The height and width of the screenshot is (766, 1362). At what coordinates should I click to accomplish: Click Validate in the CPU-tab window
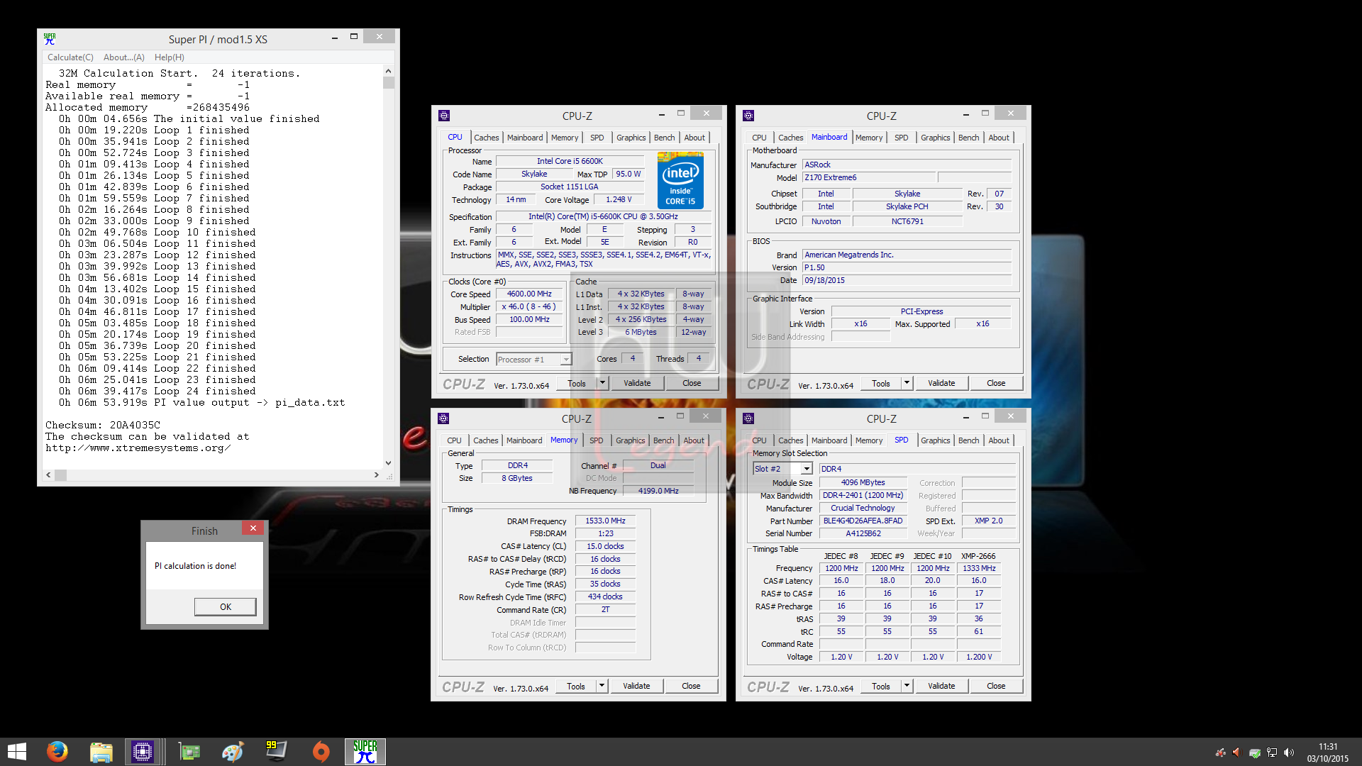(x=637, y=383)
